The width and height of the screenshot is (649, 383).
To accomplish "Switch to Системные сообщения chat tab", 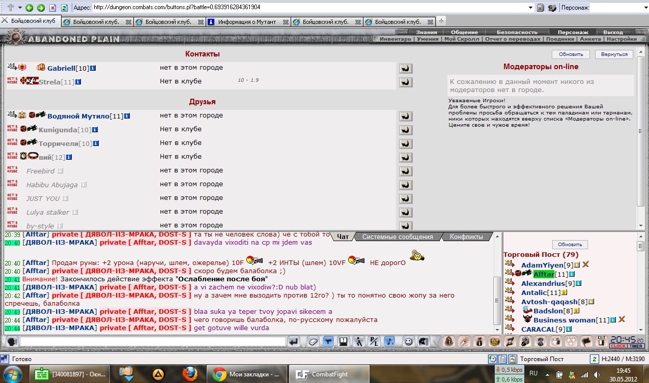I will [x=398, y=237].
